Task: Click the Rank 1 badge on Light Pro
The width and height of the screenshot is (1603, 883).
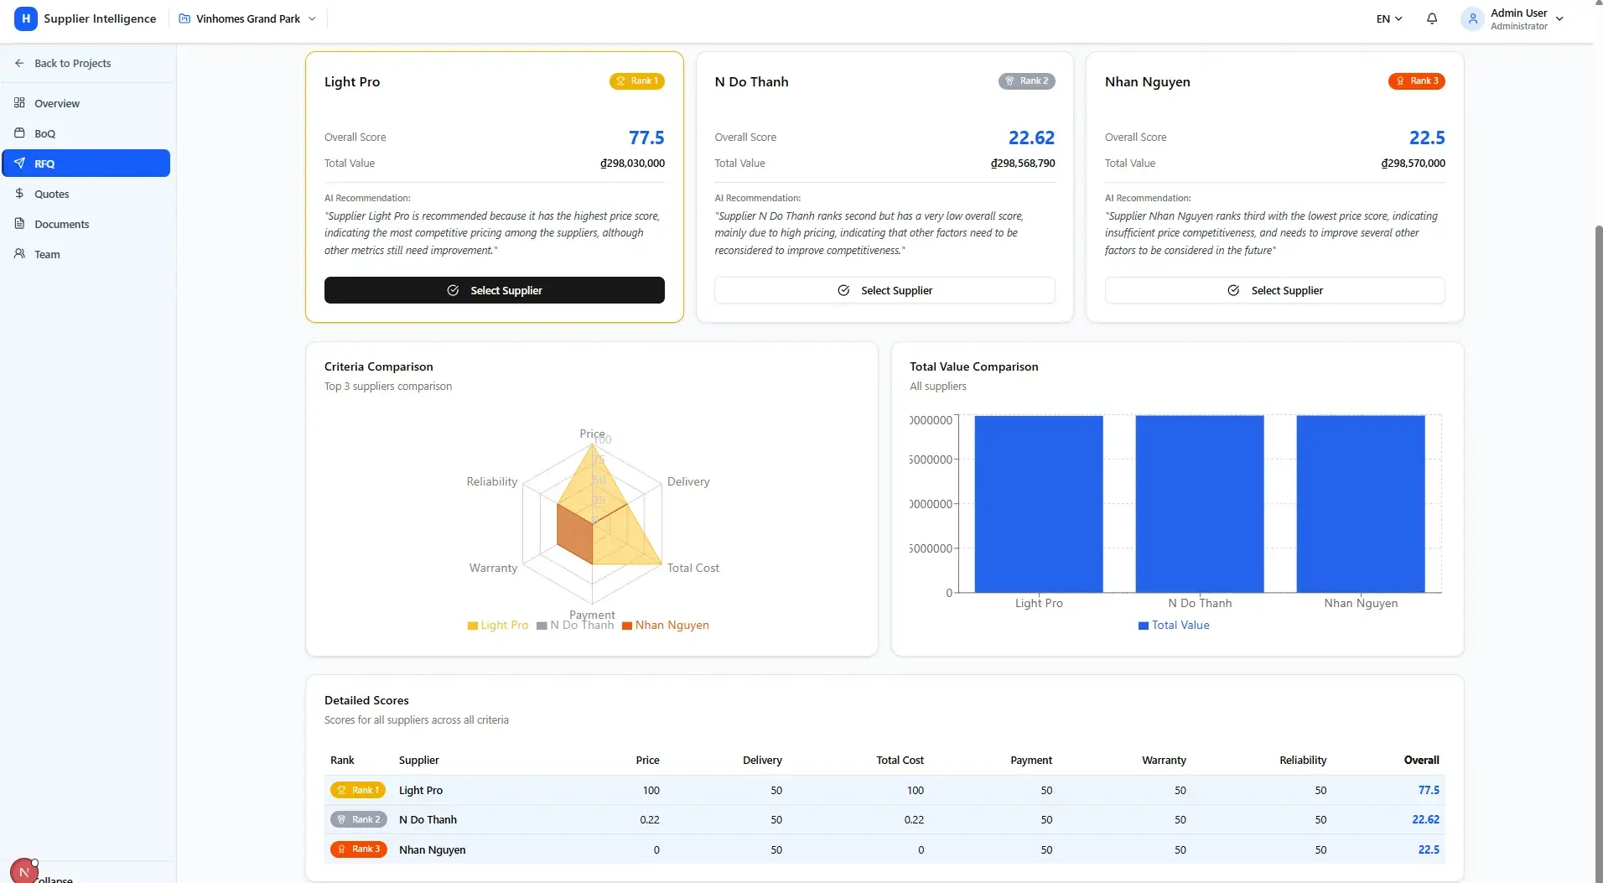Action: pyautogui.click(x=636, y=81)
